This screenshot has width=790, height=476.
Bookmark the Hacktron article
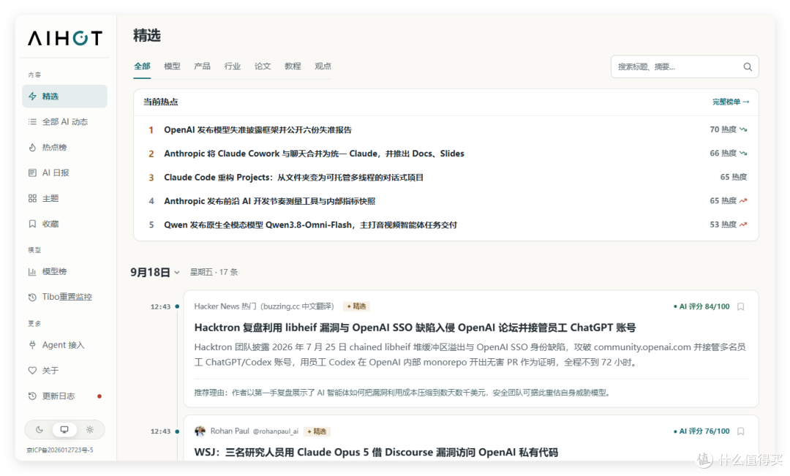[x=740, y=307]
